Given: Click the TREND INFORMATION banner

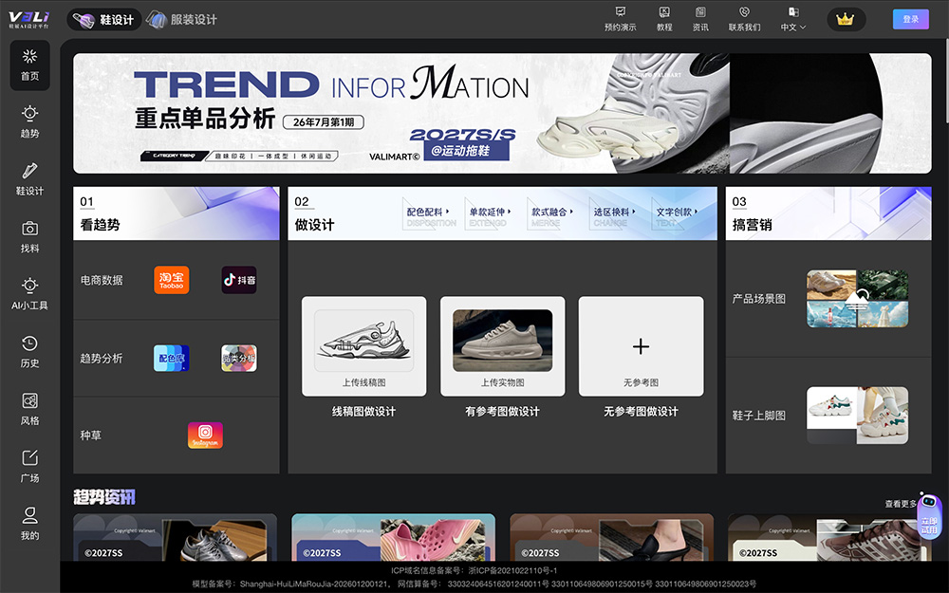Looking at the screenshot, I should (x=502, y=113).
